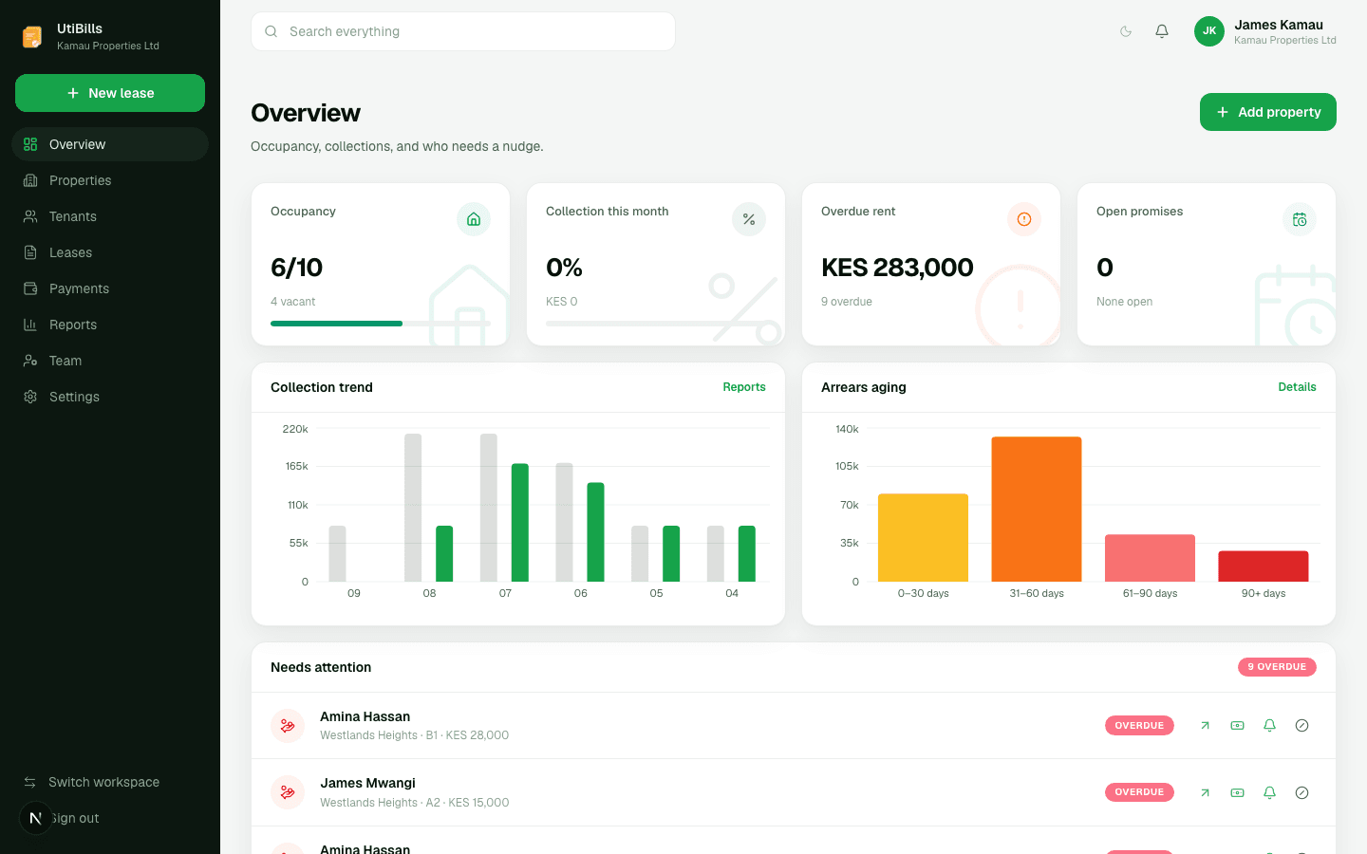Send reminder bell for Amina Hassan KES 28,000 row
Viewport: 1367px width, 854px height.
(x=1269, y=726)
